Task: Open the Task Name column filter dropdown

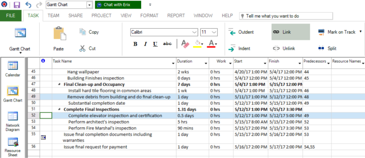Action: (173, 63)
